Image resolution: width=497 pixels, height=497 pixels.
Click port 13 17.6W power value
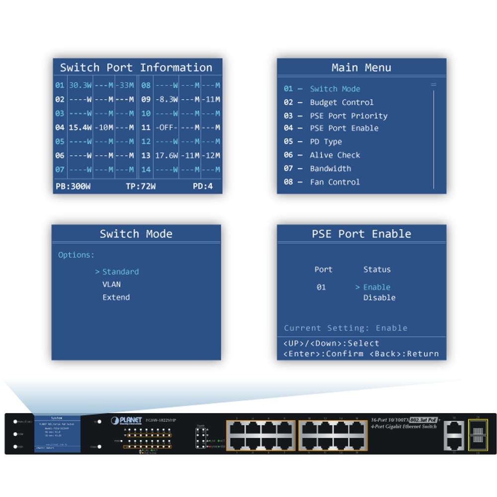[166, 156]
